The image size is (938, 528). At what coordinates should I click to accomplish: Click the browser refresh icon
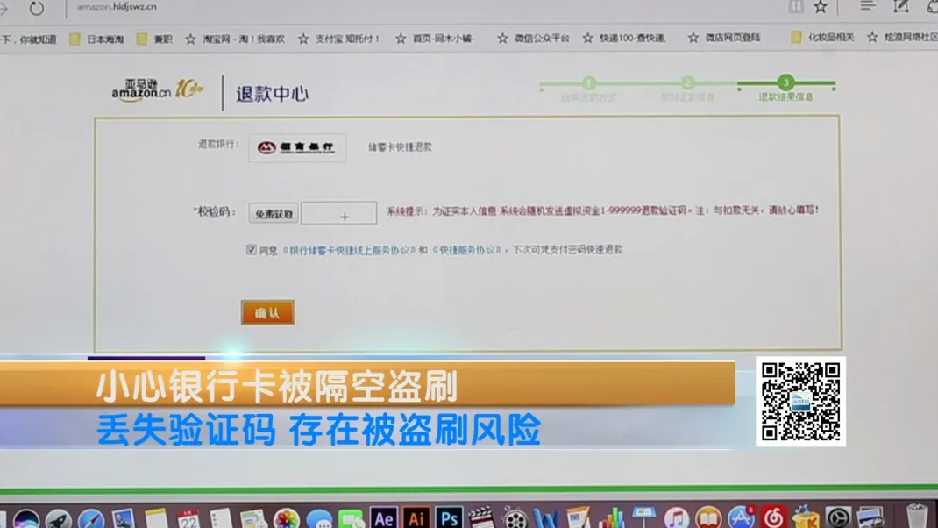[37, 8]
